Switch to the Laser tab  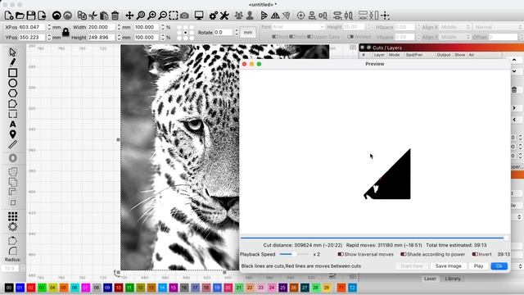tap(430, 279)
